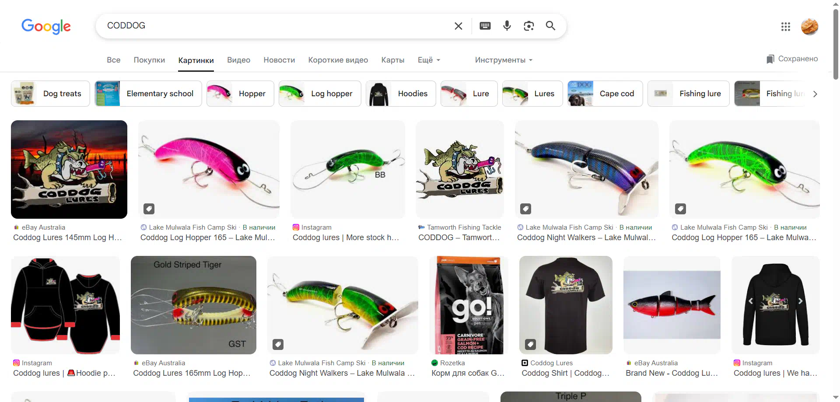
Task: Open Tamworth Fishing Tackle Coddog logo image
Action: point(460,169)
